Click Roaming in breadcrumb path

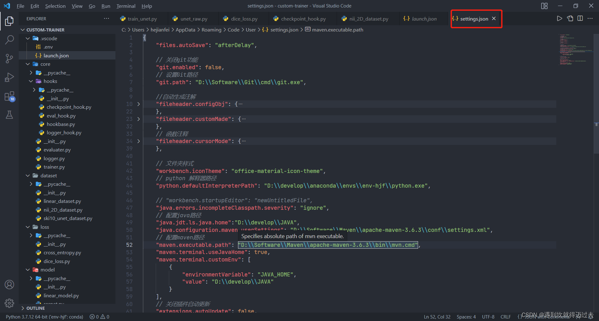click(211, 30)
